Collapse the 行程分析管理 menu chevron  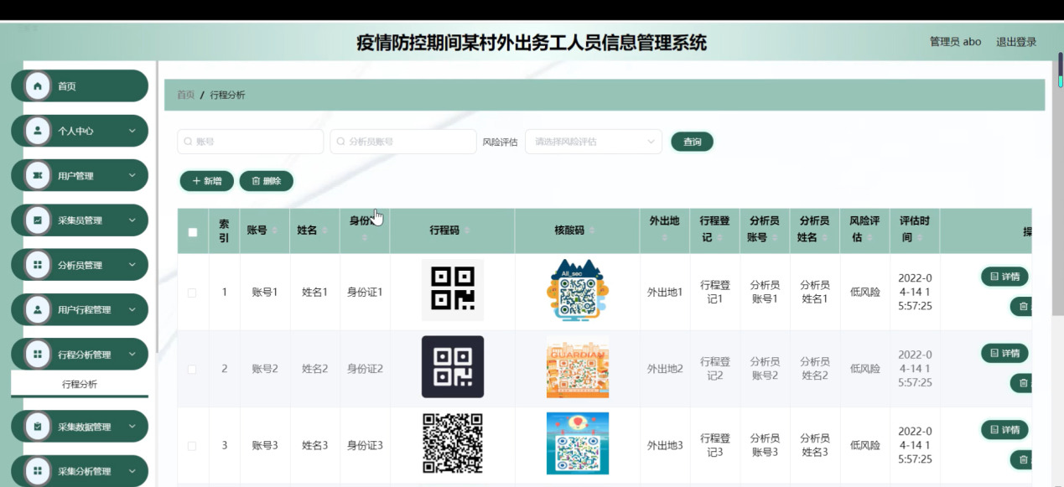pos(132,355)
